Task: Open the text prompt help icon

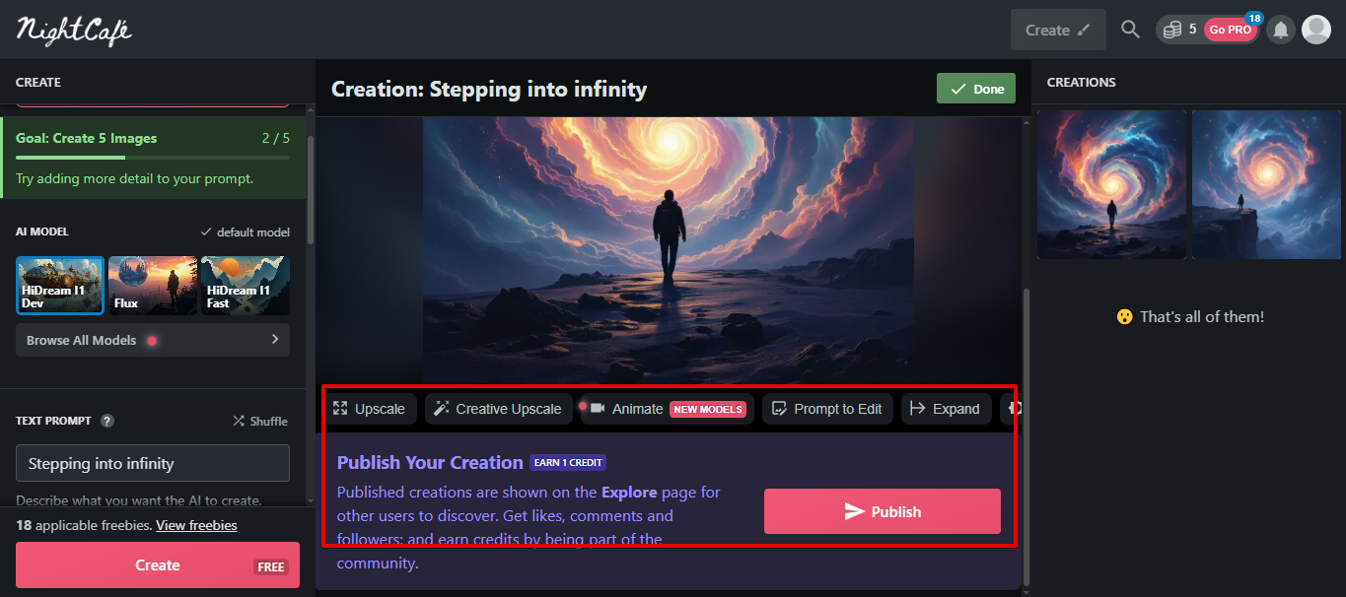Action: tap(107, 421)
